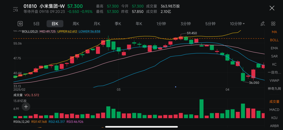
Task: Open the four-square layout grid icon
Action: (273, 24)
